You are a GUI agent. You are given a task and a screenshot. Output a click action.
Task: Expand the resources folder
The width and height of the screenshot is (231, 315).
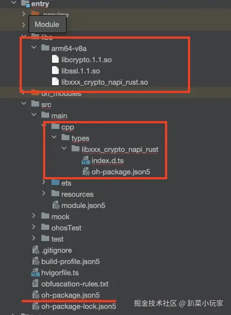pos(44,193)
